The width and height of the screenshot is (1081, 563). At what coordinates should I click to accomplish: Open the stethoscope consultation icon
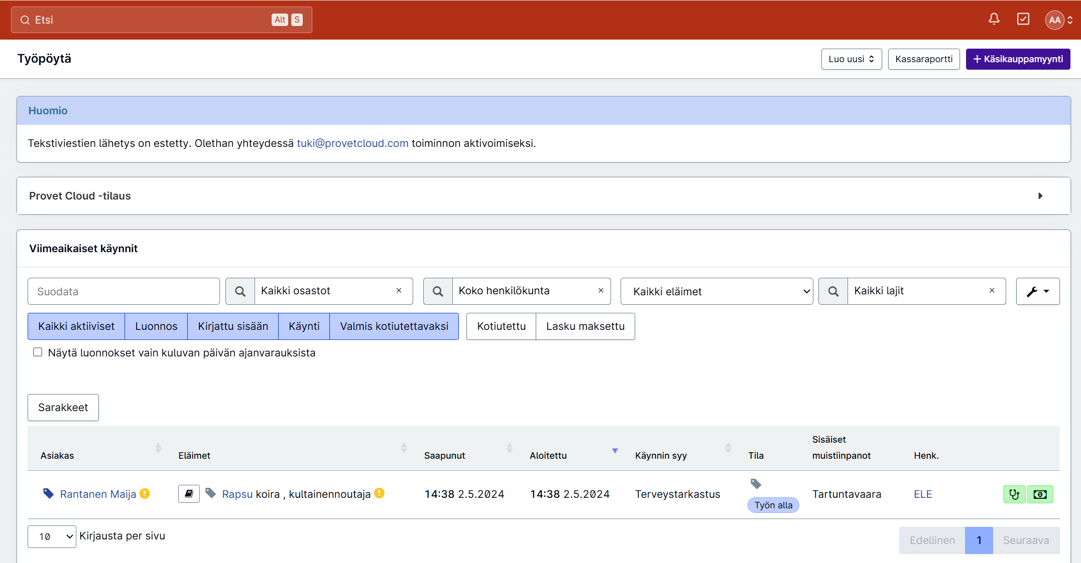(1014, 494)
